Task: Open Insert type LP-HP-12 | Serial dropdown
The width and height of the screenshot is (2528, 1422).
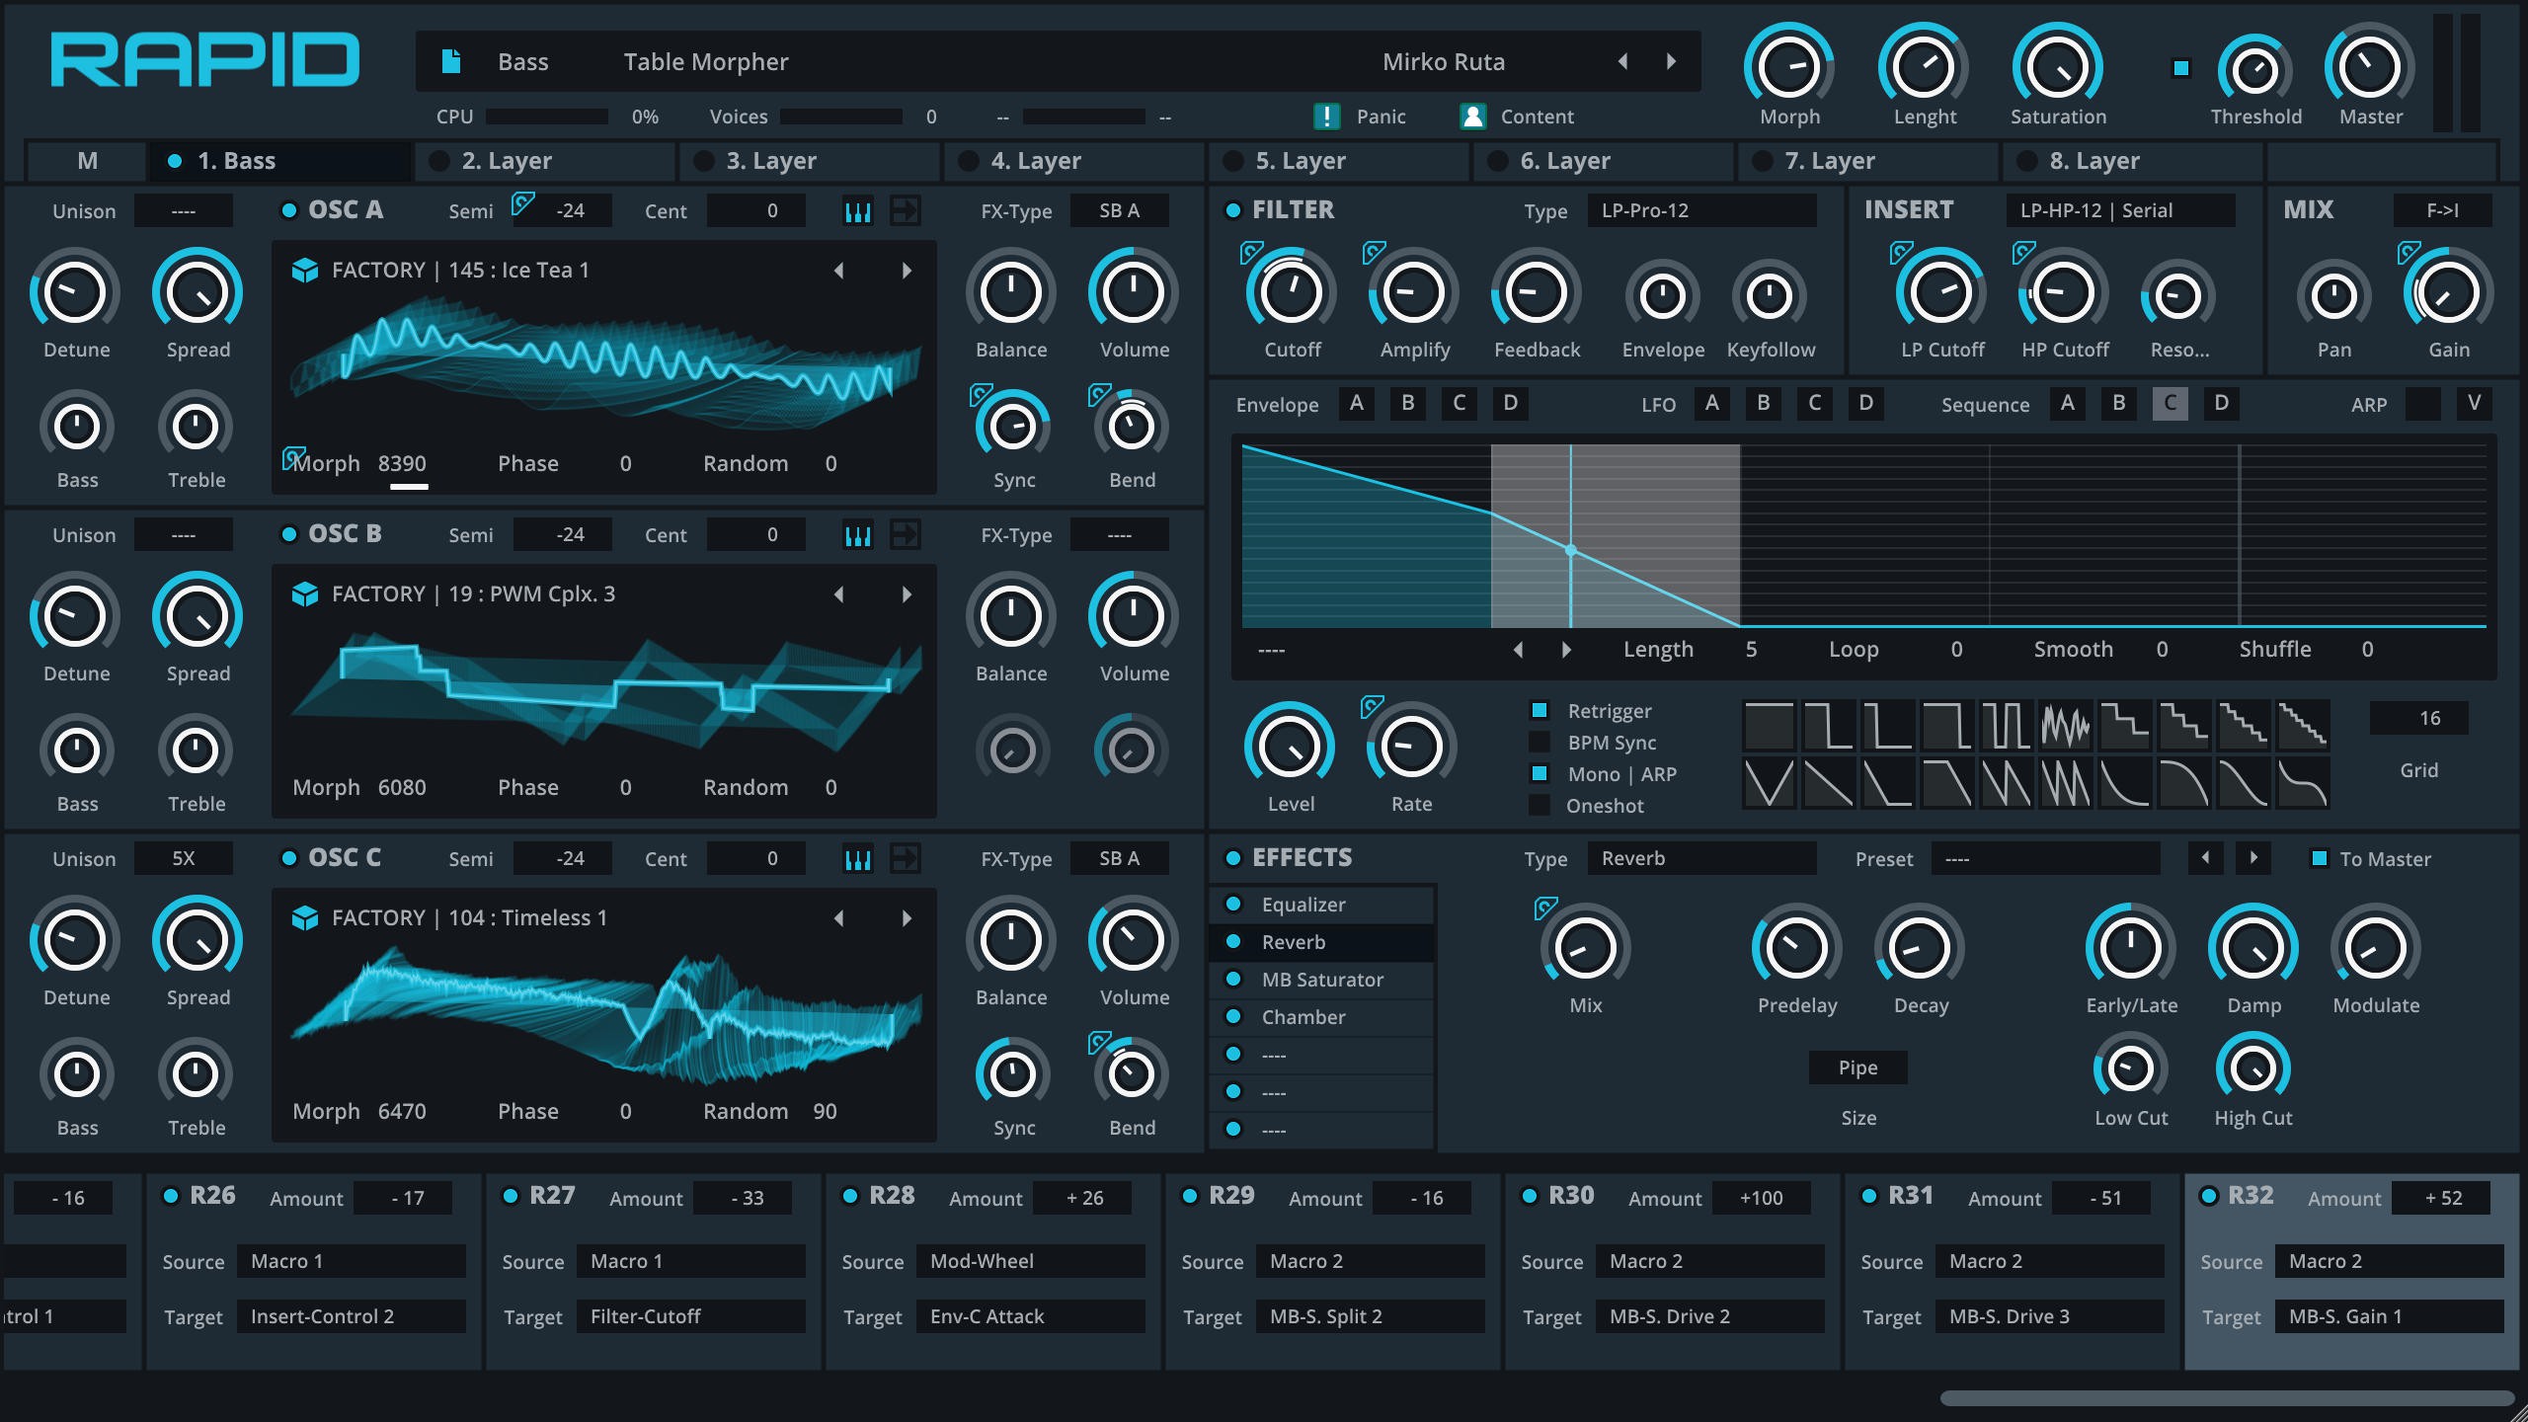Action: pos(2120,210)
